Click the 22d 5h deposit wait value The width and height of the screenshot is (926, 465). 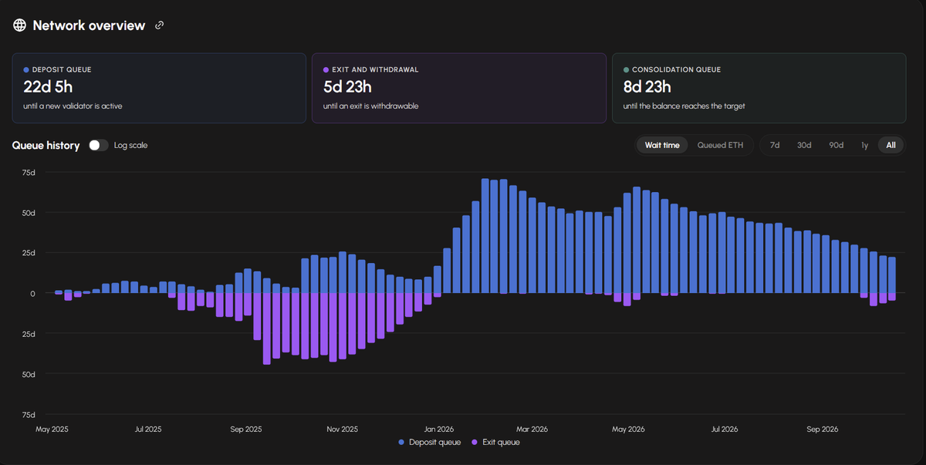pyautogui.click(x=48, y=87)
